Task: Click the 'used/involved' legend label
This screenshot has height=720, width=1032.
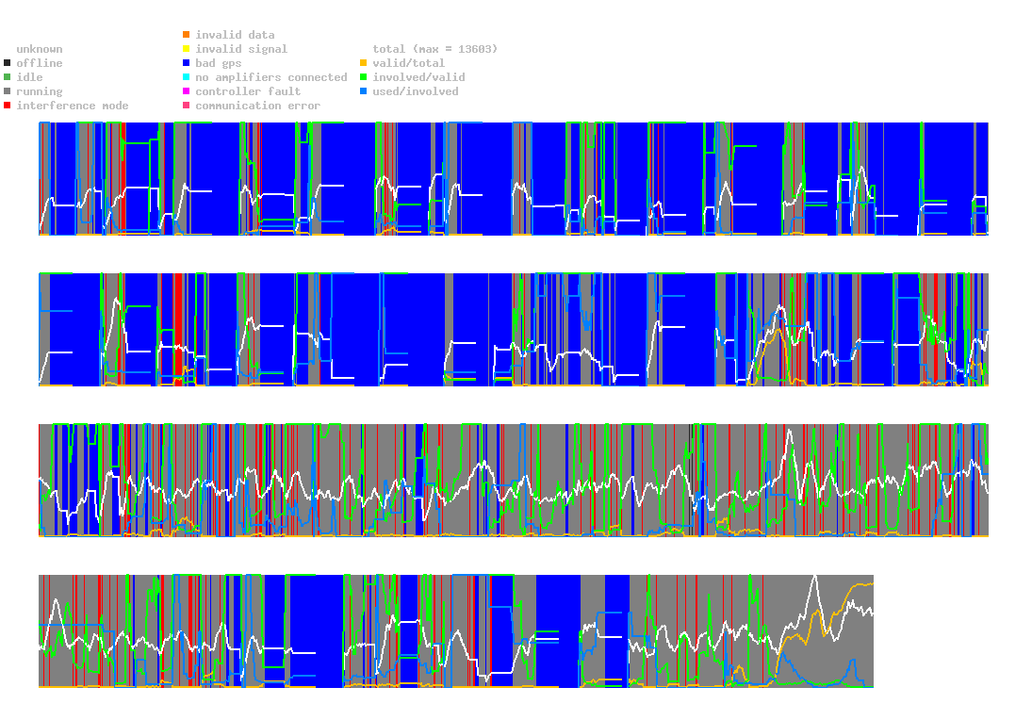Action: coord(416,91)
